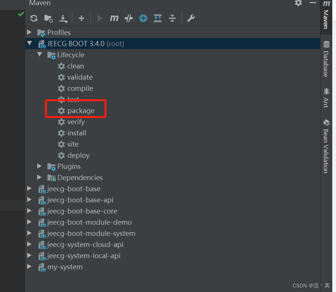
Task: Click jeecg-boot-base module icon
Action: (42, 189)
